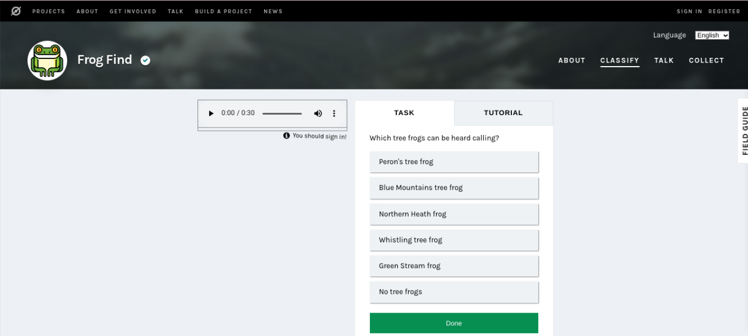Mute the audio player volume
Image resolution: width=748 pixels, height=336 pixels.
pos(318,113)
